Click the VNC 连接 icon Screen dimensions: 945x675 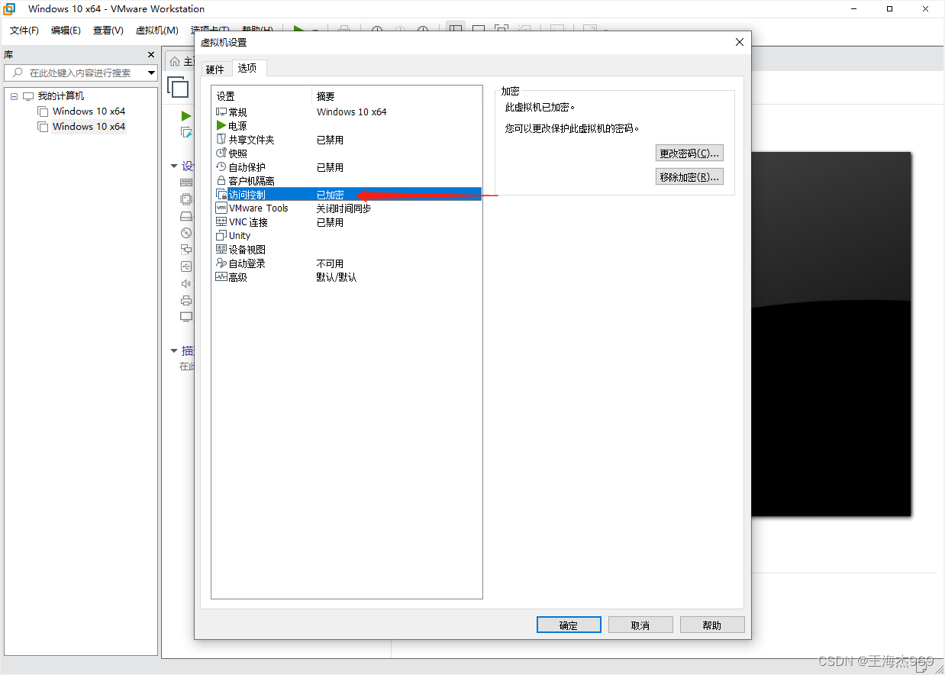tap(221, 222)
